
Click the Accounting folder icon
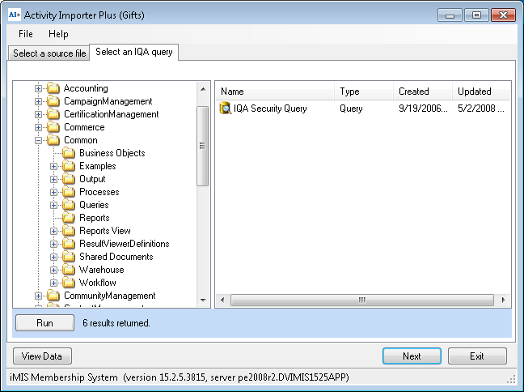(54, 88)
